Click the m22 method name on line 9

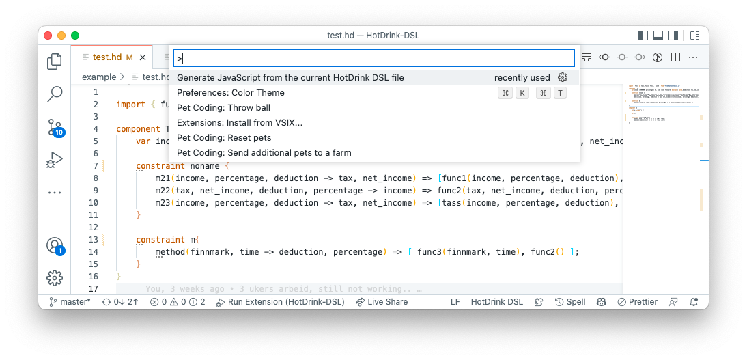click(163, 191)
